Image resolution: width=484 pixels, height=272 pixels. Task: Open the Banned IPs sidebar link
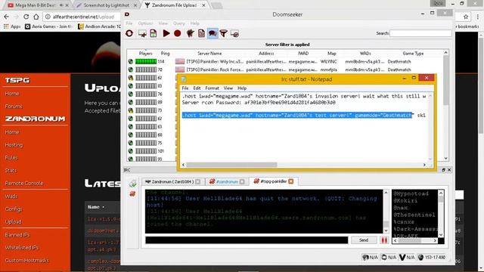(x=17, y=235)
